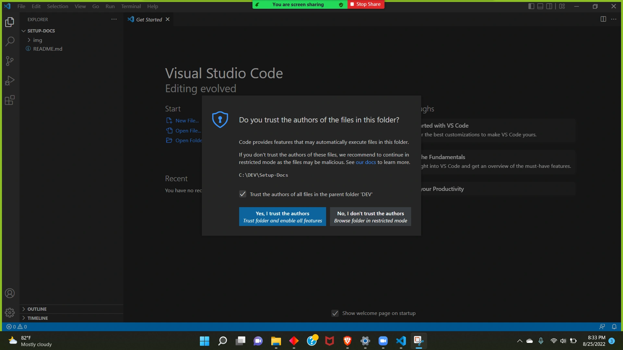
Task: Click the notifications bell in status bar
Action: click(614, 327)
